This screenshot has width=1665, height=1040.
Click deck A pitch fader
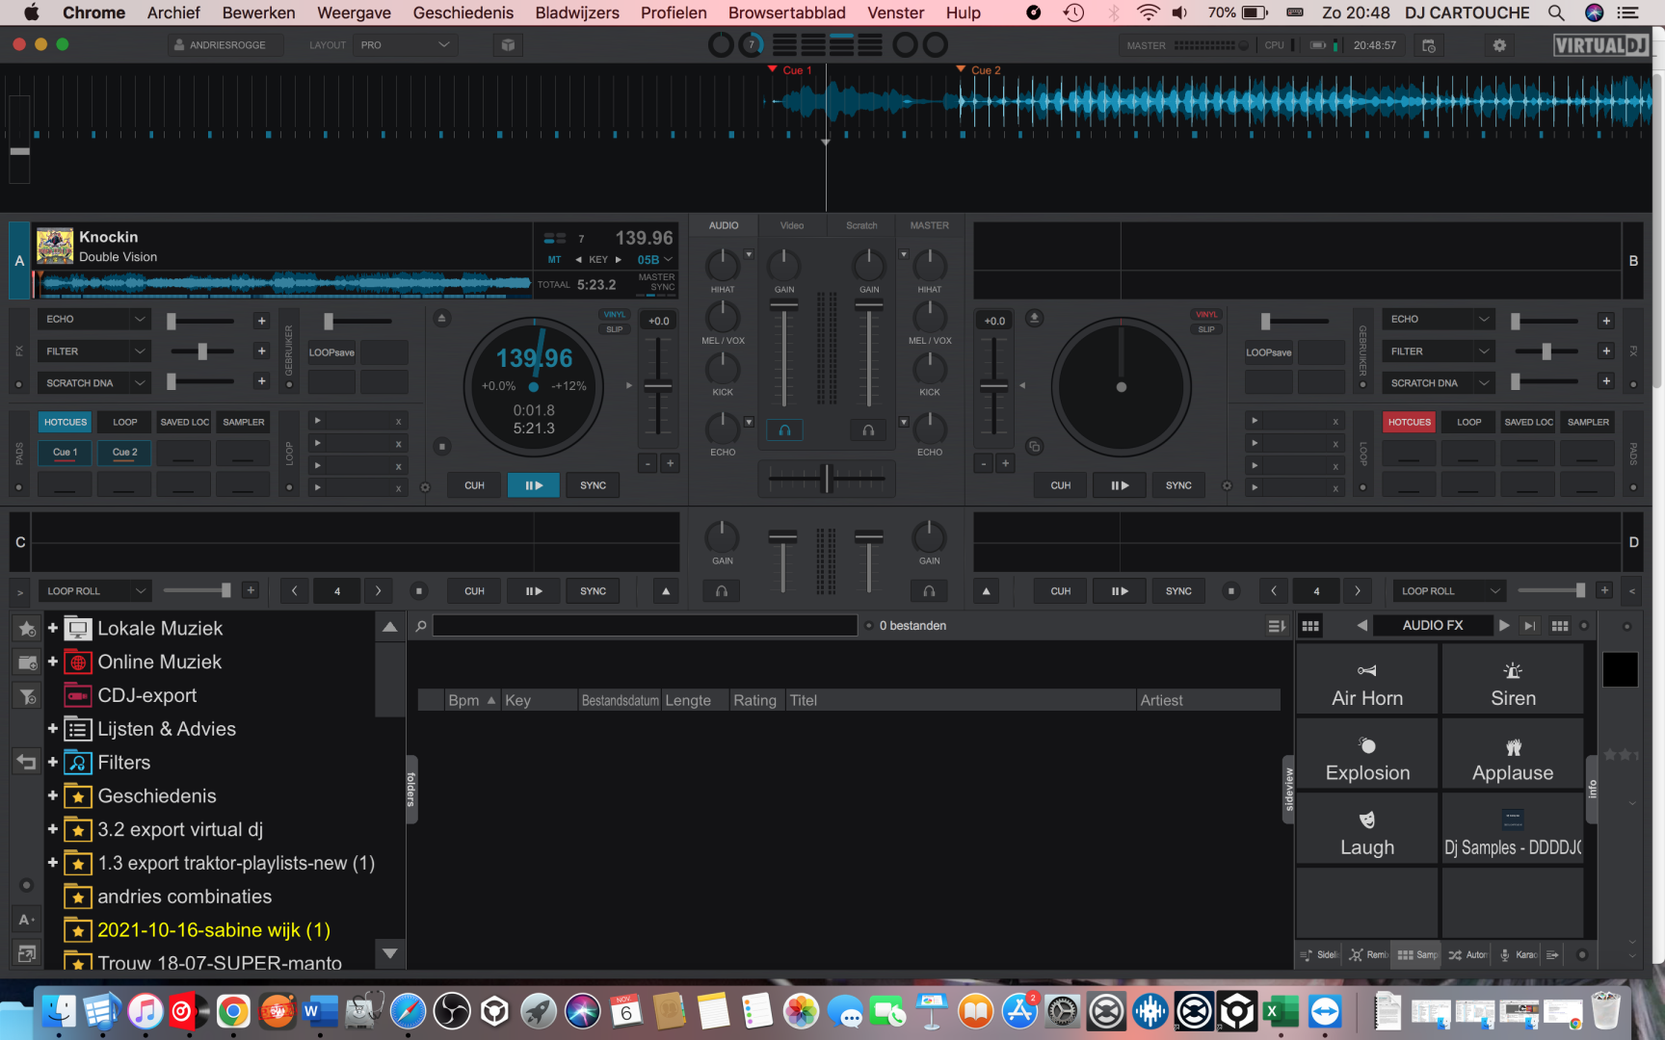[658, 386]
